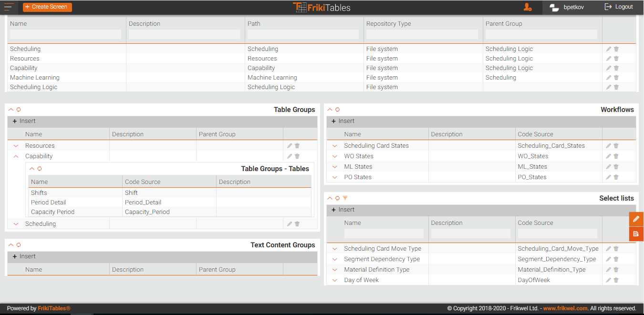Edit the Machine Learning repository row

click(x=608, y=78)
